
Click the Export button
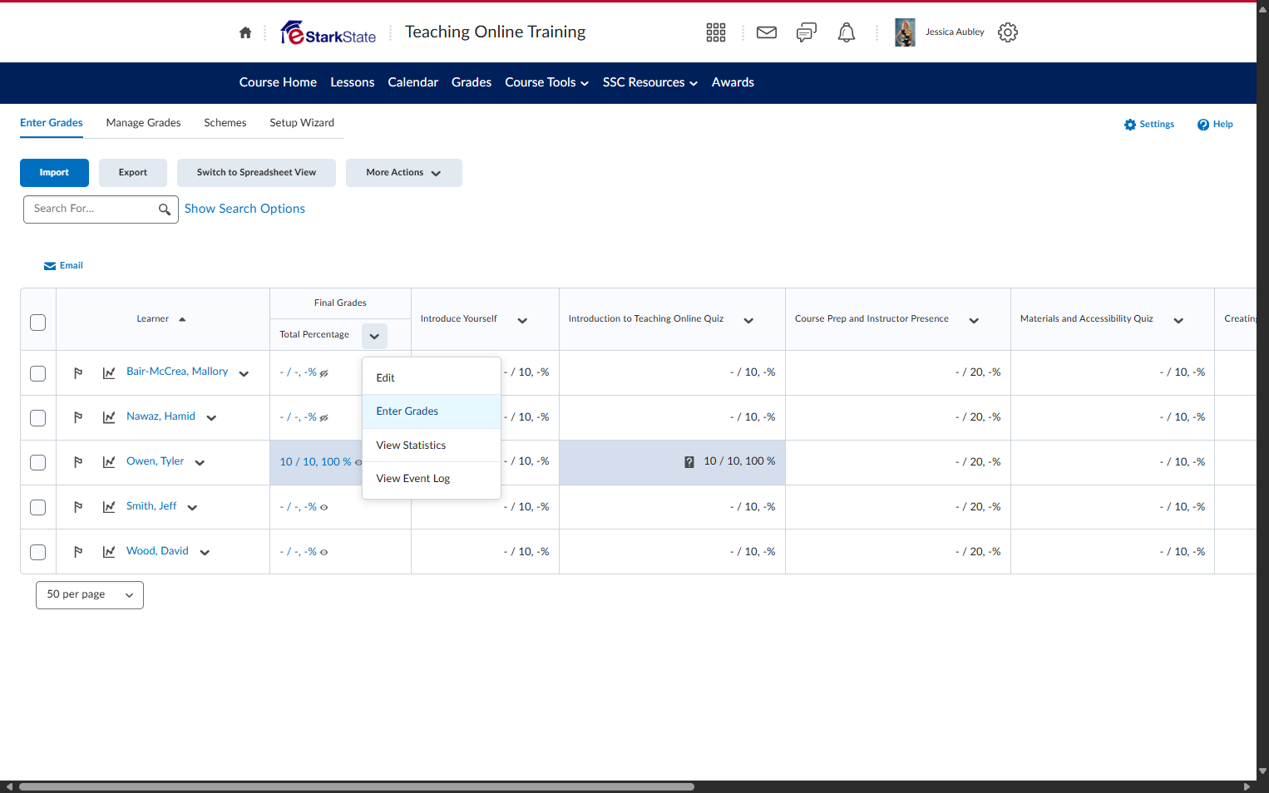click(133, 173)
